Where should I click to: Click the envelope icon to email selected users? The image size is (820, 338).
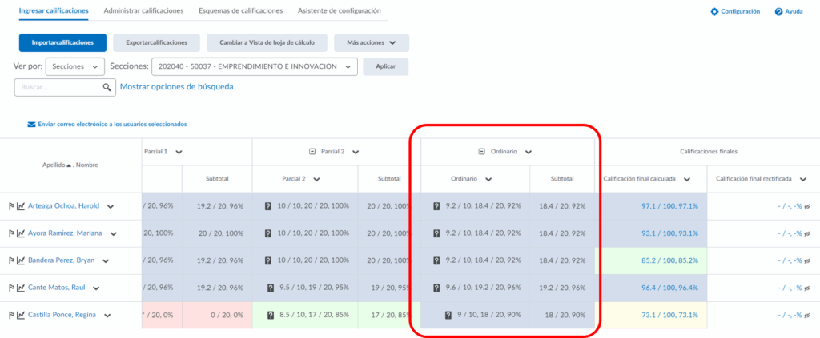point(32,125)
